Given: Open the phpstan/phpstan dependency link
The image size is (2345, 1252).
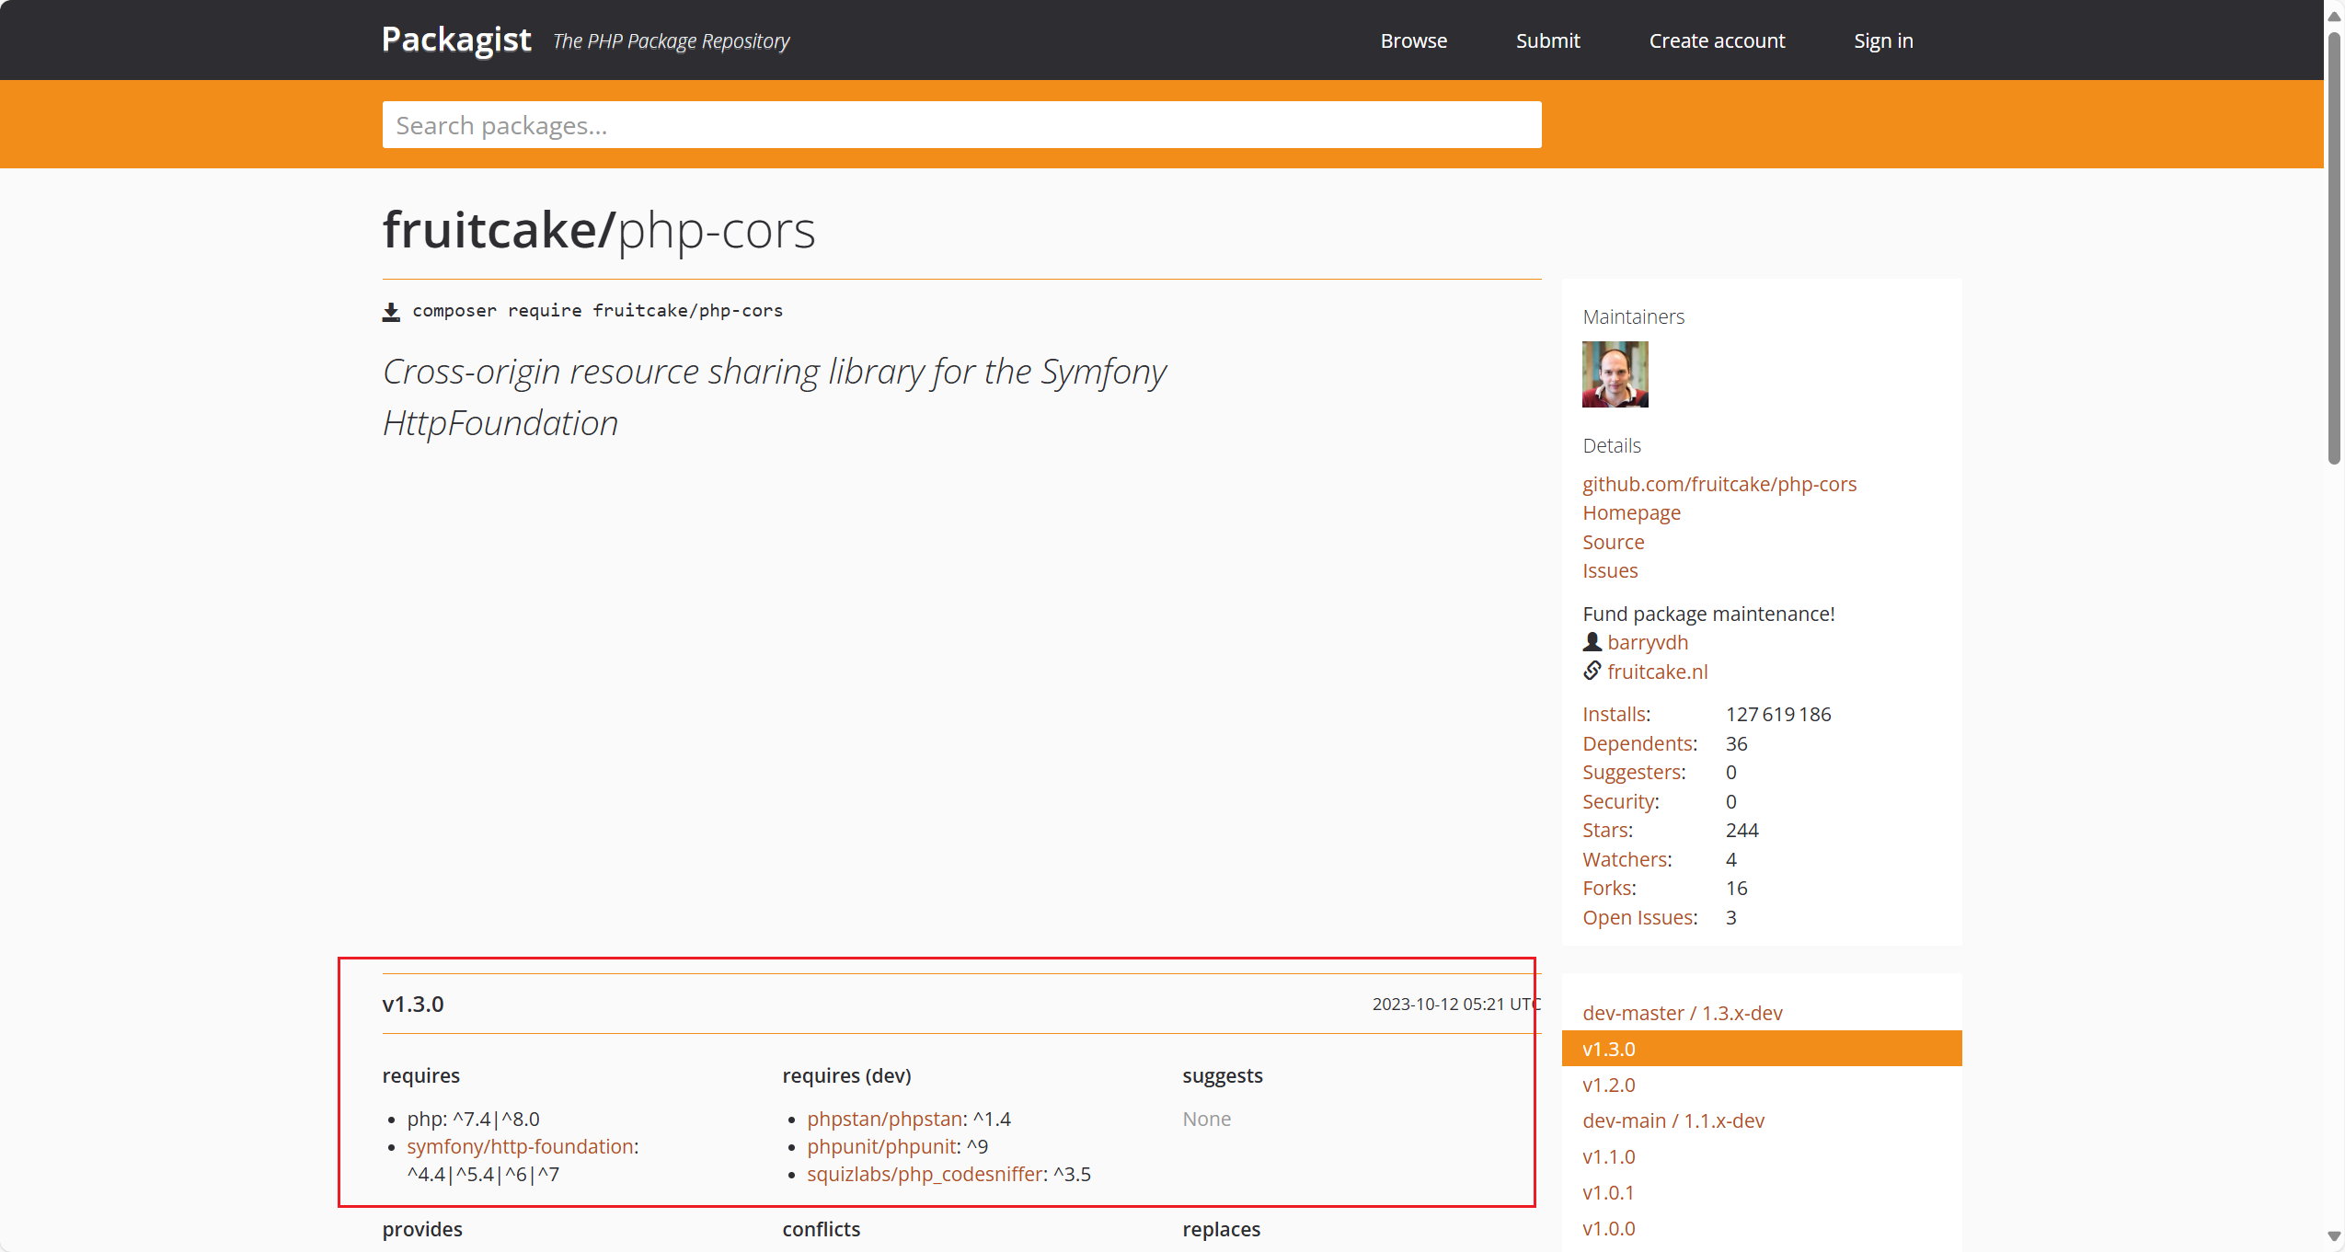Looking at the screenshot, I should click(884, 1119).
